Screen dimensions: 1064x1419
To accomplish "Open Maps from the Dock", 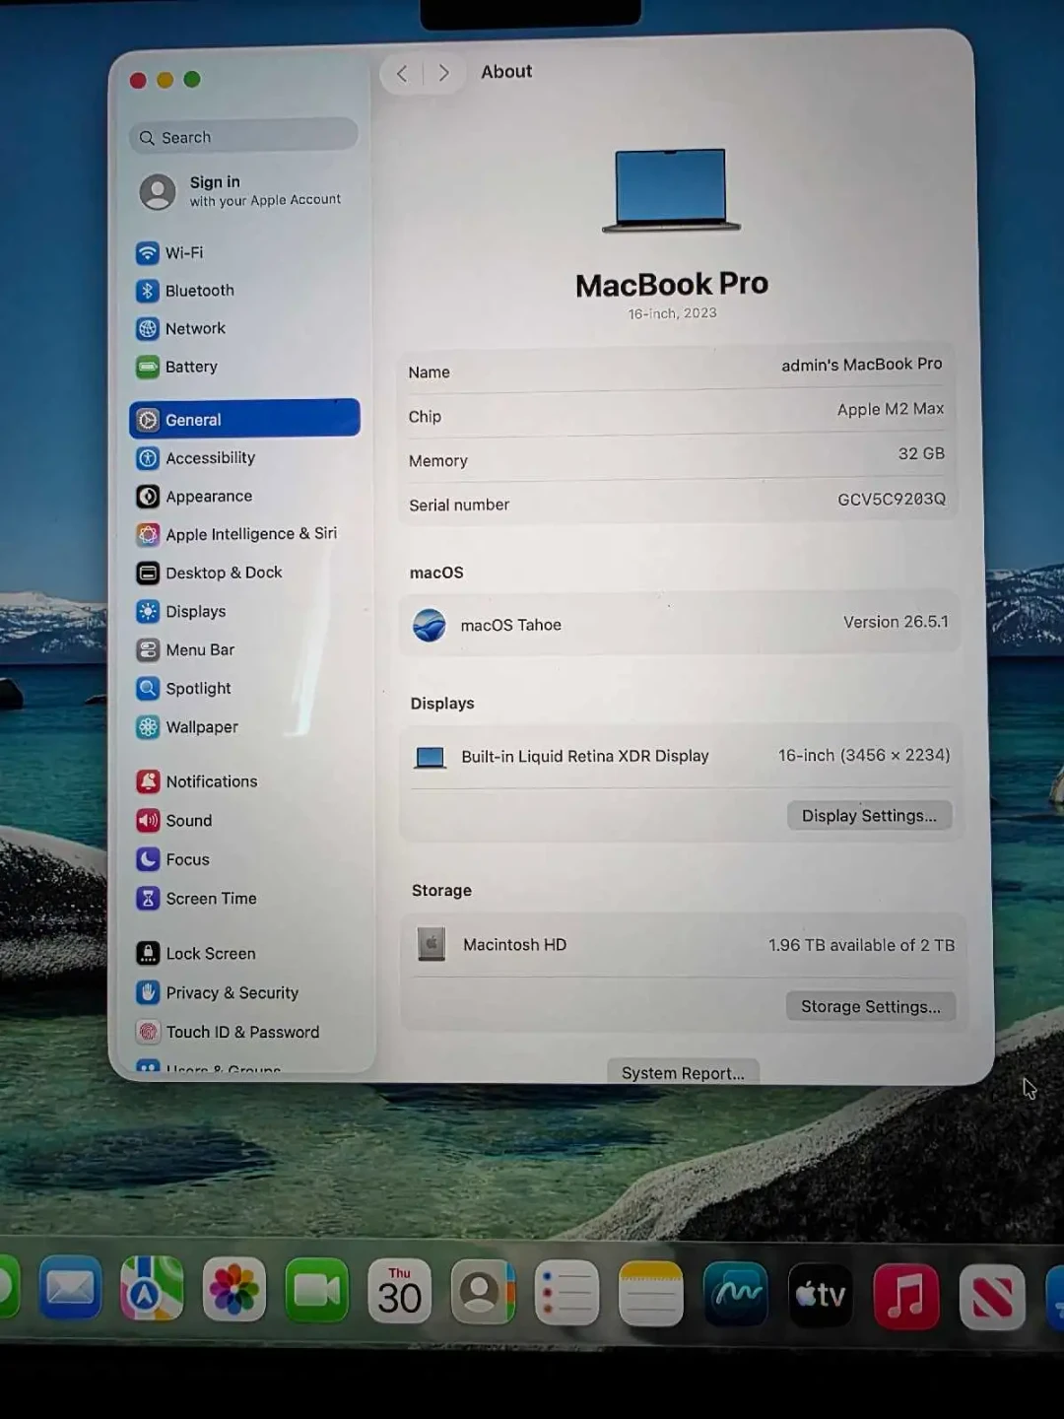I will (152, 1289).
